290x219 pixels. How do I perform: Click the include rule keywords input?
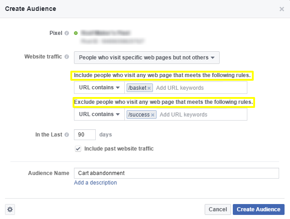tap(200, 88)
